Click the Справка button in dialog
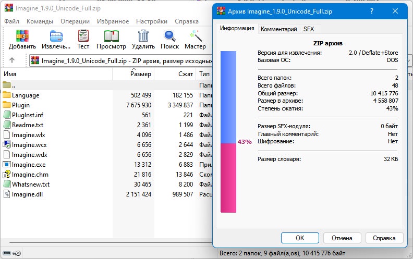This screenshot has width=413, height=259. tap(384, 238)
